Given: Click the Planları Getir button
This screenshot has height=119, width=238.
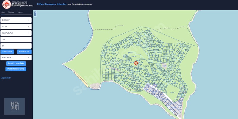Looking at the screenshot, I should coord(7,52).
